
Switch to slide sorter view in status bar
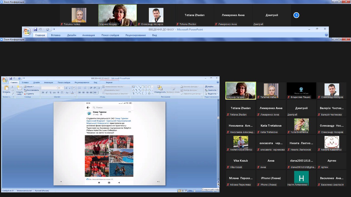pos(183,191)
